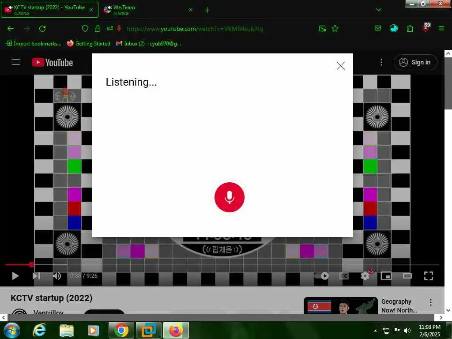The width and height of the screenshot is (452, 339).
Task: Bookmark this page with the star
Action: coord(335,29)
